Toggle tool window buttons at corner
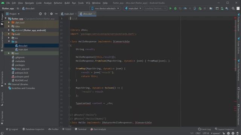This screenshot has width=241, height=135. coord(2,133)
